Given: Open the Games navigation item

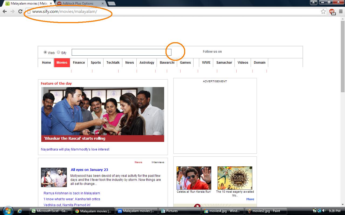Looking at the screenshot, I should [185, 63].
